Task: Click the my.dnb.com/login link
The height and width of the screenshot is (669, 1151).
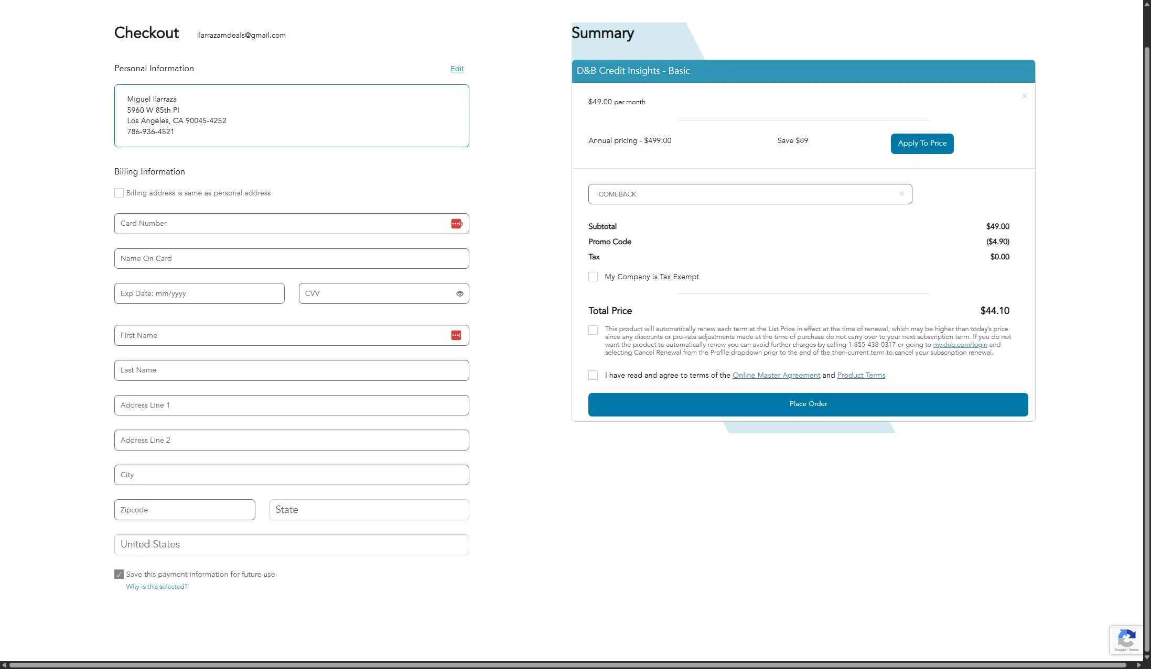Action: pyautogui.click(x=960, y=345)
